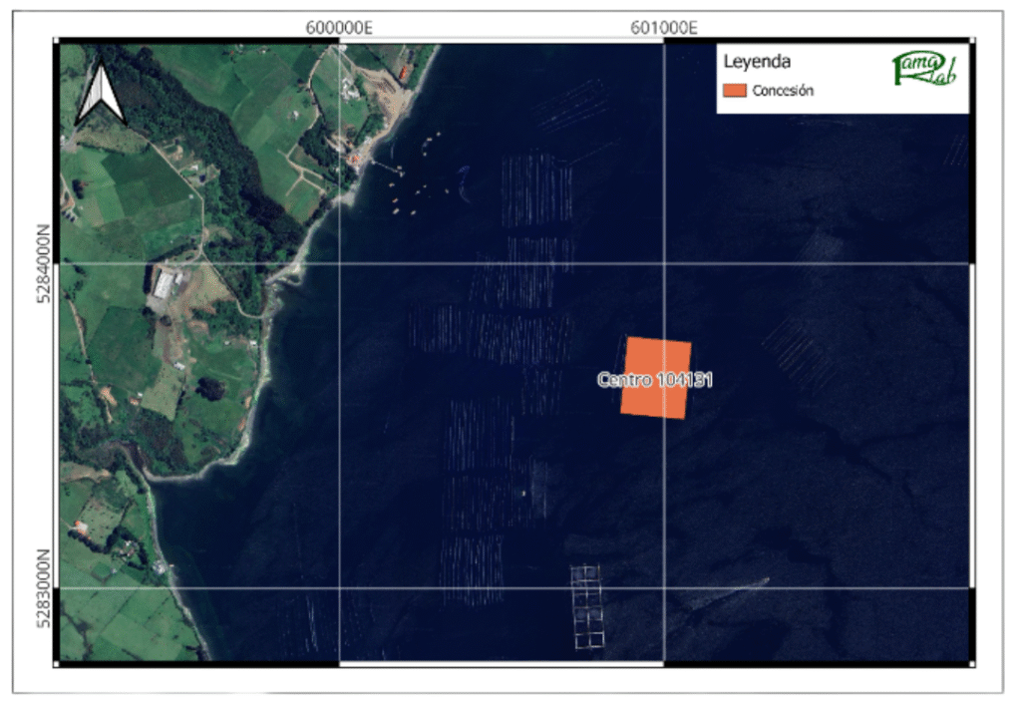Click the 5283000N coordinate label
1021x706 pixels.
[x=43, y=587]
